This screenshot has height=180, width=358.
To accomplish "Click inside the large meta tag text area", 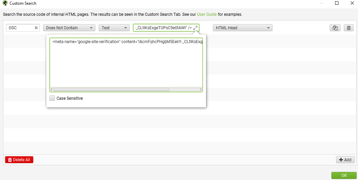I will point(126,62).
